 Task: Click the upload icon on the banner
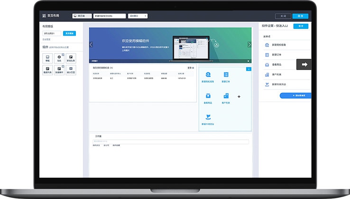(x=217, y=45)
